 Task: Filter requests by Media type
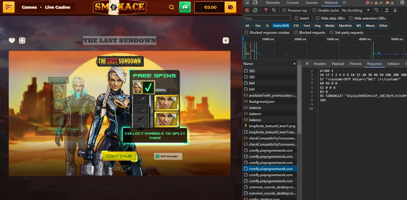click(330, 26)
